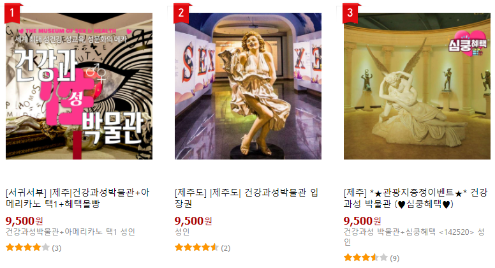Image resolution: width=495 pixels, height=268 pixels.
Task: Click the first product's 9,500원 price
Action: pyautogui.click(x=24, y=221)
